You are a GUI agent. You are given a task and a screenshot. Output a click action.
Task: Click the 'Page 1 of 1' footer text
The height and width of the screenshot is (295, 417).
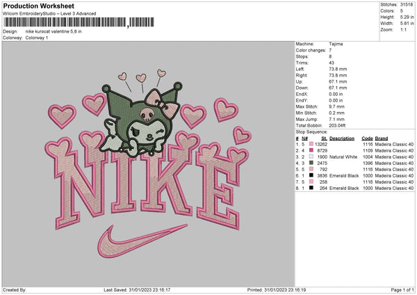[402, 289]
